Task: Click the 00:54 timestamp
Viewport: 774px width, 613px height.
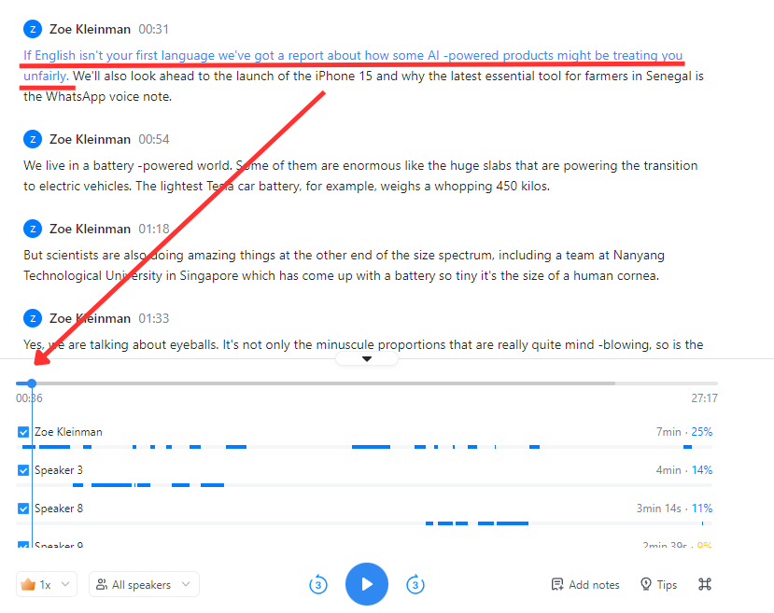Action: tap(153, 140)
